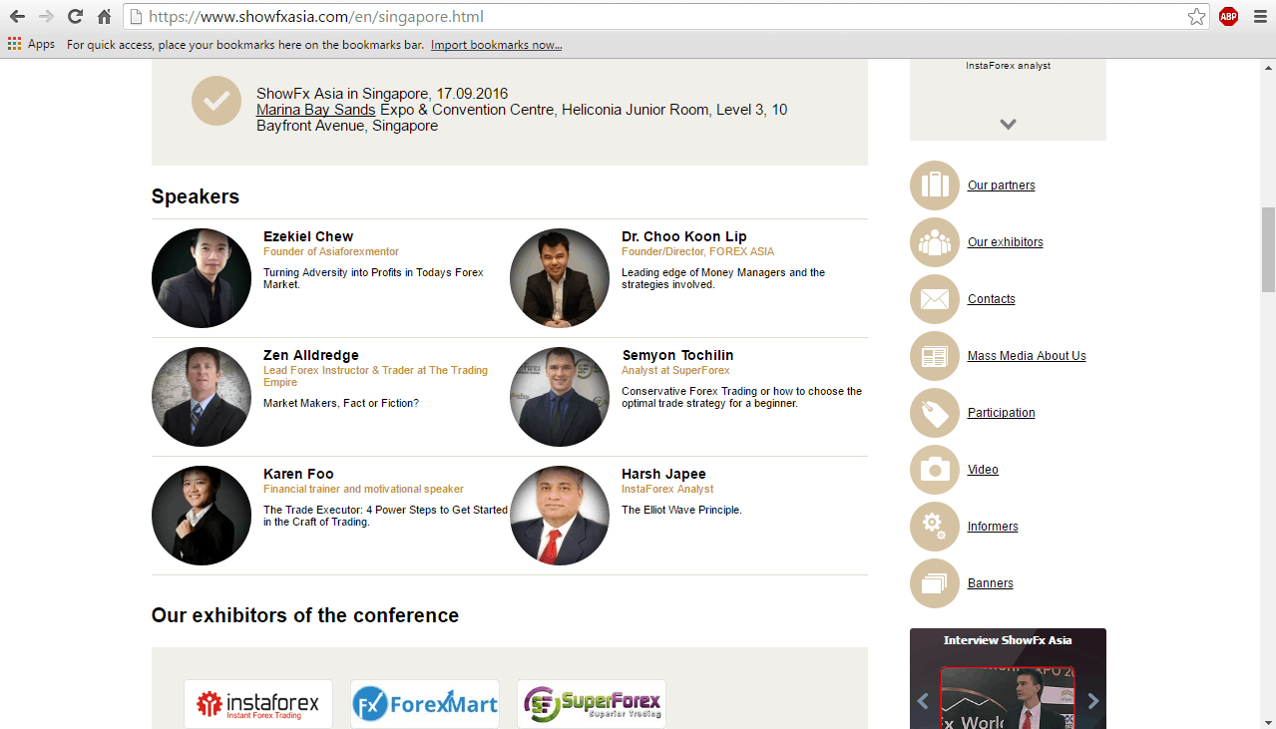
Task: Click the Our exhibitors people icon
Action: coord(935,242)
